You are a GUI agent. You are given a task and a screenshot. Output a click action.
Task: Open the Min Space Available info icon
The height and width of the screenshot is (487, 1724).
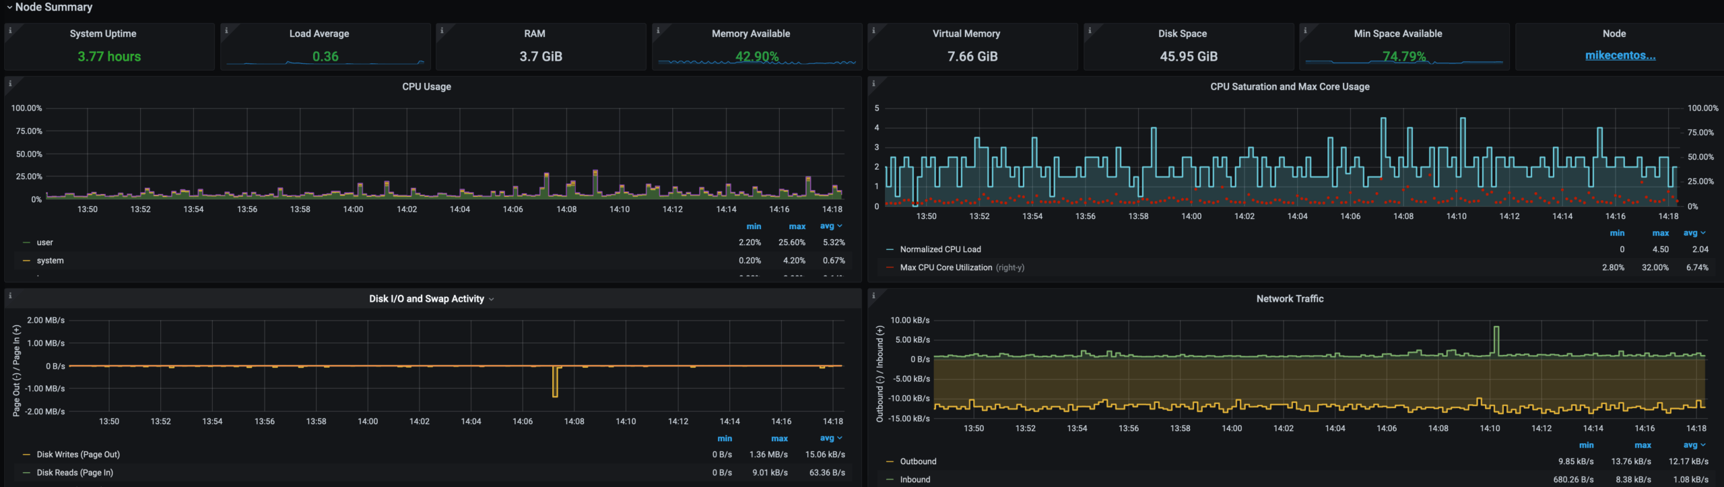pos(1305,30)
